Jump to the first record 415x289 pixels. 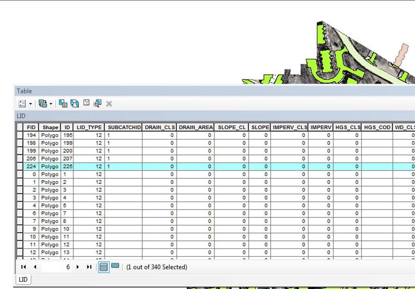point(23,267)
